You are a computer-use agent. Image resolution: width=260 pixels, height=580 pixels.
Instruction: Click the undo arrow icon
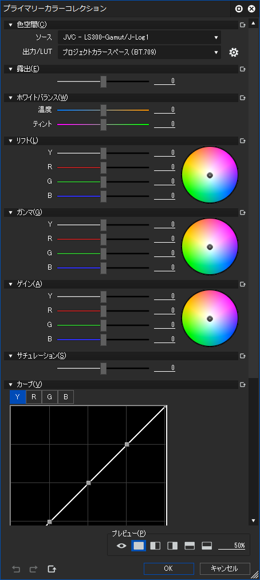pyautogui.click(x=16, y=569)
